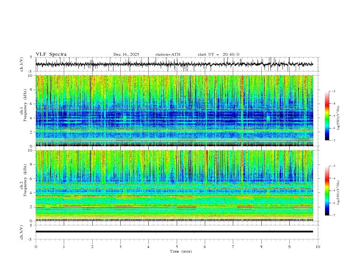
Task: Click the '4' kHz tick of ch.1 spectrogram
Action: point(32,118)
